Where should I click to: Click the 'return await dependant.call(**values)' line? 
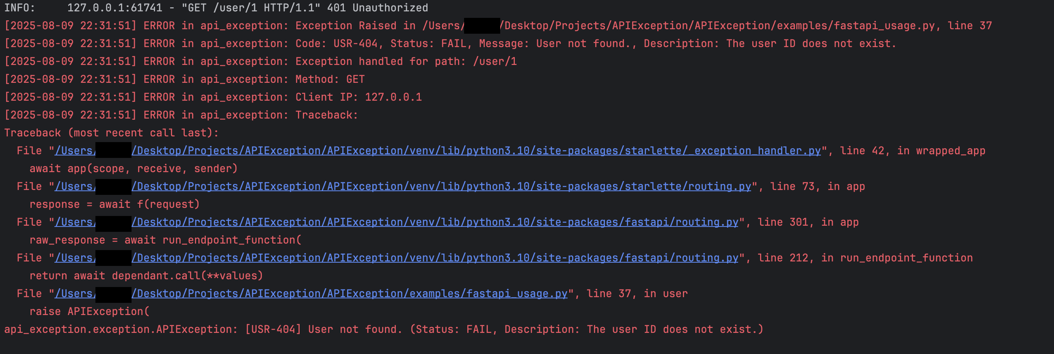pyautogui.click(x=146, y=276)
